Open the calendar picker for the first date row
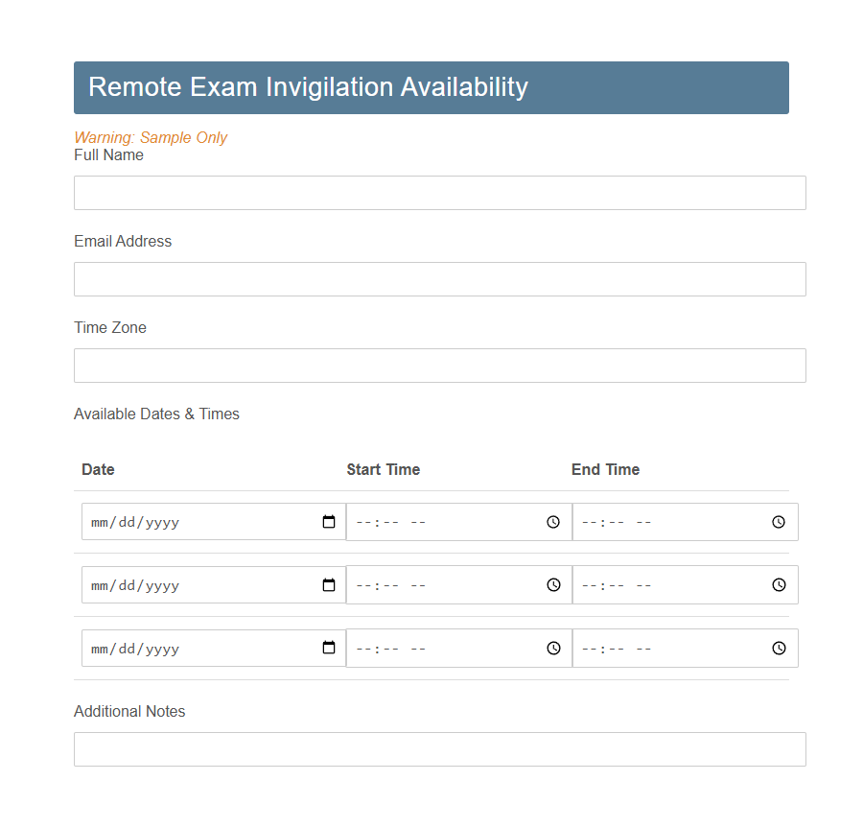863x828 pixels. [329, 521]
